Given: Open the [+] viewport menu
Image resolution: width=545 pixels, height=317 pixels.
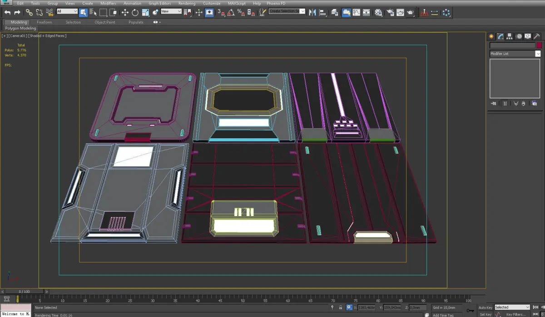Looking at the screenshot, I should [5, 35].
